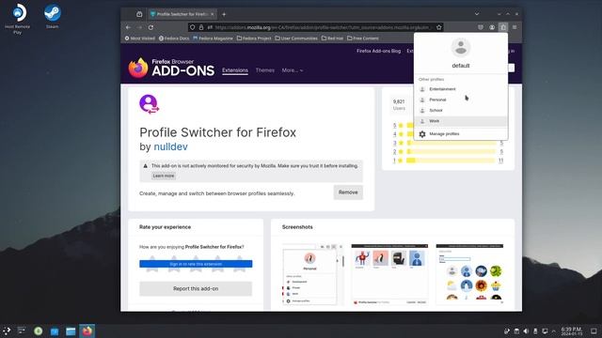Open Firefox View icon in tab bar
This screenshot has height=338, width=602.
coord(139,14)
